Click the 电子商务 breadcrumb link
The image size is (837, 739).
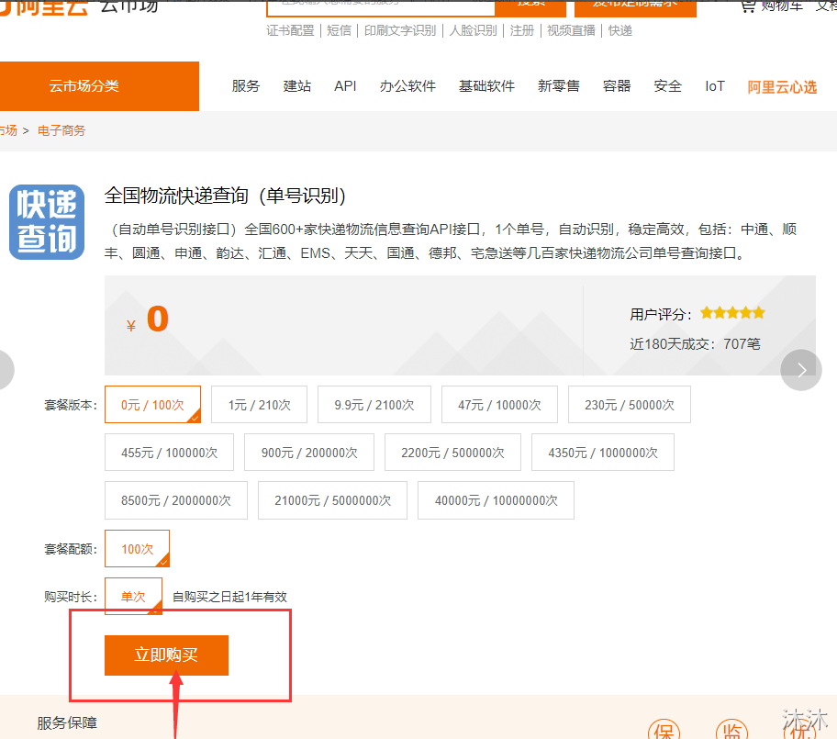pyautogui.click(x=61, y=131)
